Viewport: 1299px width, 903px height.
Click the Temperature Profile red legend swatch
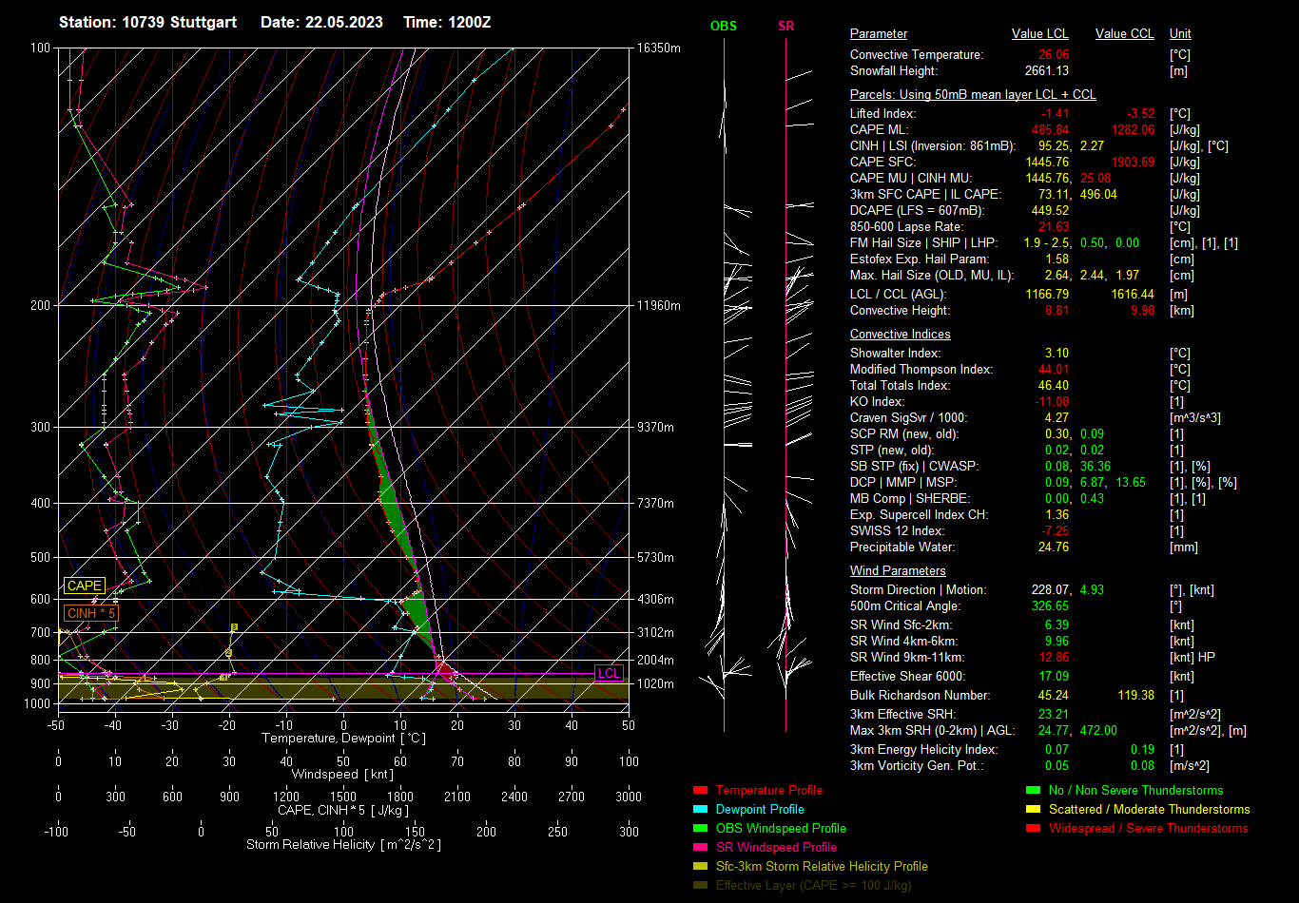click(701, 791)
